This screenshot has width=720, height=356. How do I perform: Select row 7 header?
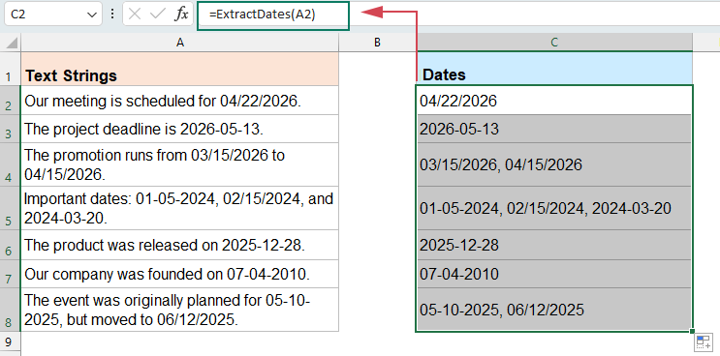[10, 274]
